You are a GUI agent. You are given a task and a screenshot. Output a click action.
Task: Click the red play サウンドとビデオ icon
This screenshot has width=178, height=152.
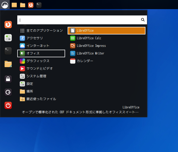pos(22,69)
